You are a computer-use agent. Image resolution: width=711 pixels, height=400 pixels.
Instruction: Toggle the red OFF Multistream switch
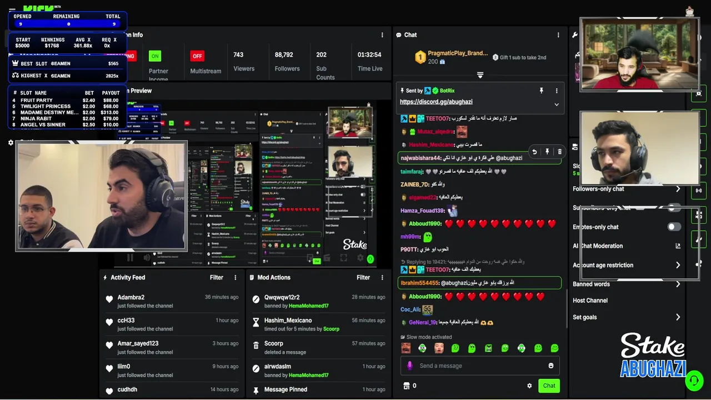(x=197, y=56)
